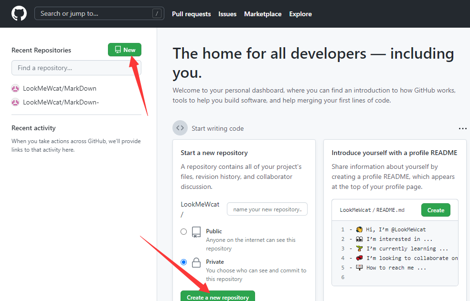Click the Recent activity heading
Viewport: 470px width, 301px height.
coord(33,128)
